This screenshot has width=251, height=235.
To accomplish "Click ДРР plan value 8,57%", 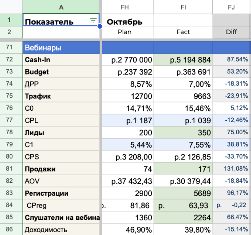I will click(x=128, y=84).
